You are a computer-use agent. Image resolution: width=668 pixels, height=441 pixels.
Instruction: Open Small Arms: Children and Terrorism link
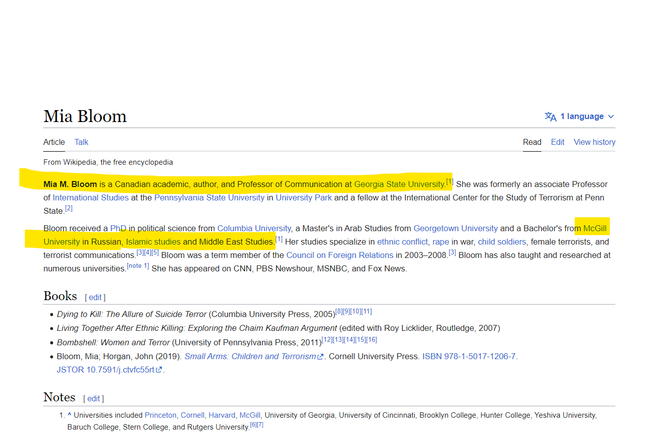(254, 356)
